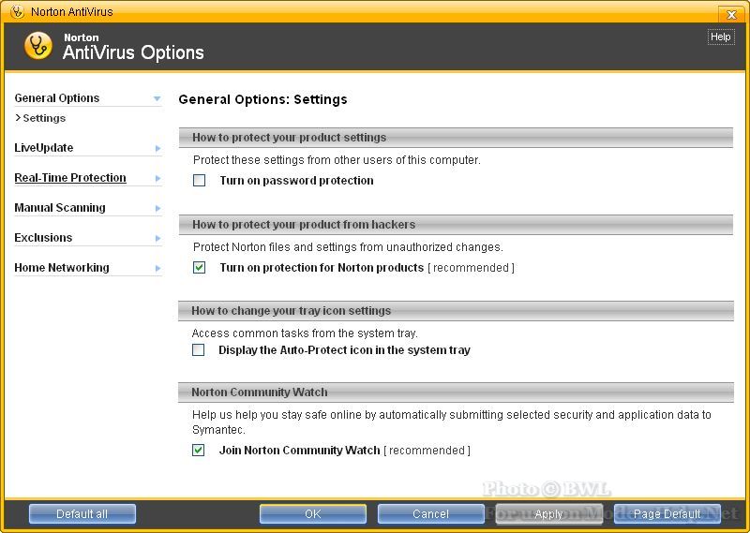Open General Options section

pyautogui.click(x=57, y=98)
